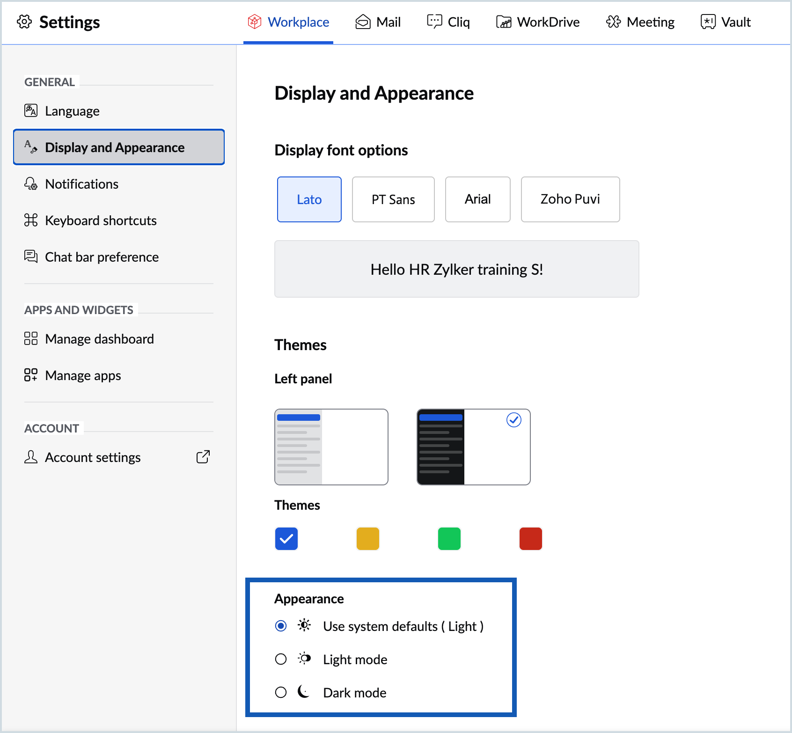Click sun icon beside Use system defaults

click(x=304, y=625)
